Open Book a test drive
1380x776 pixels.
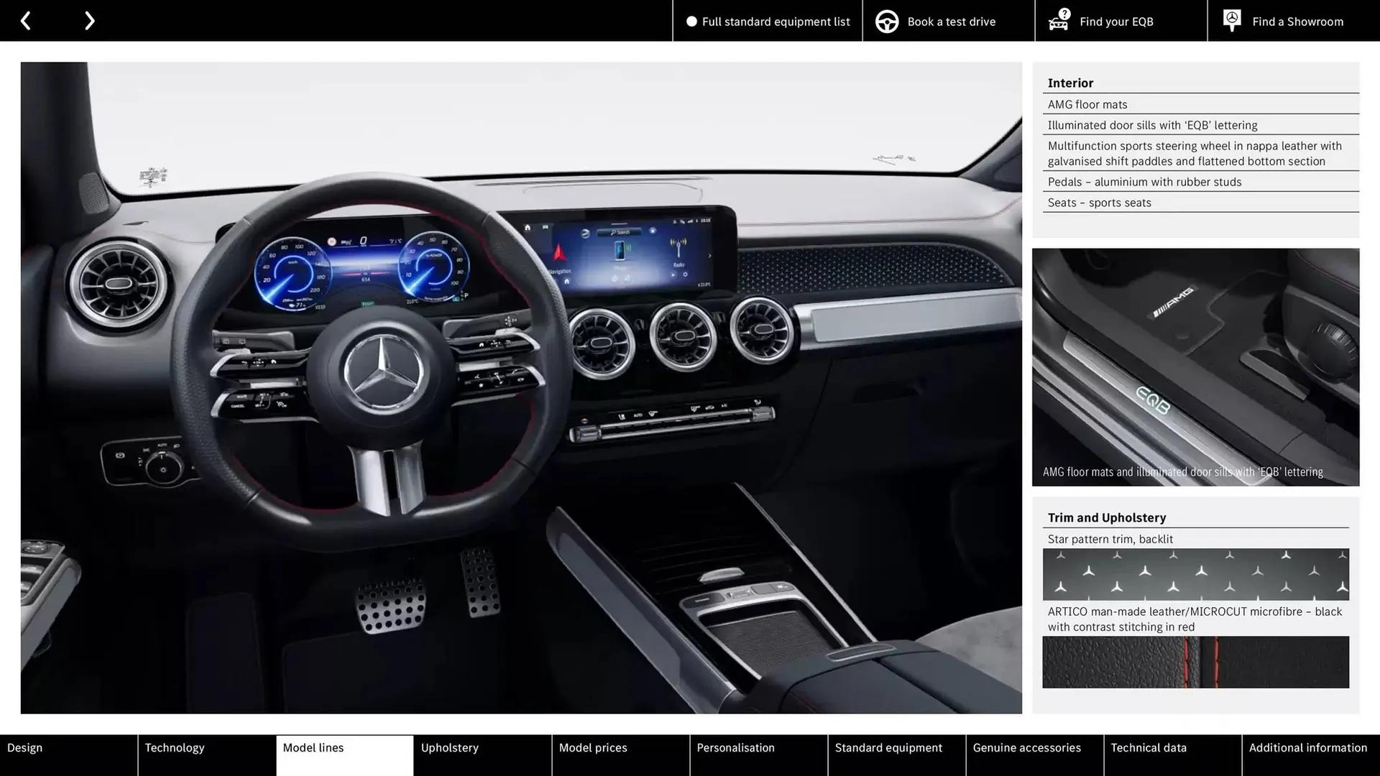point(950,21)
